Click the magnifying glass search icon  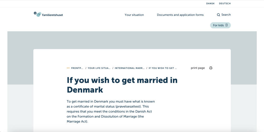pyautogui.click(x=218, y=15)
